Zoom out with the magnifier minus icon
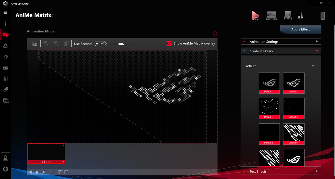335x179 pixels. [x=56, y=43]
